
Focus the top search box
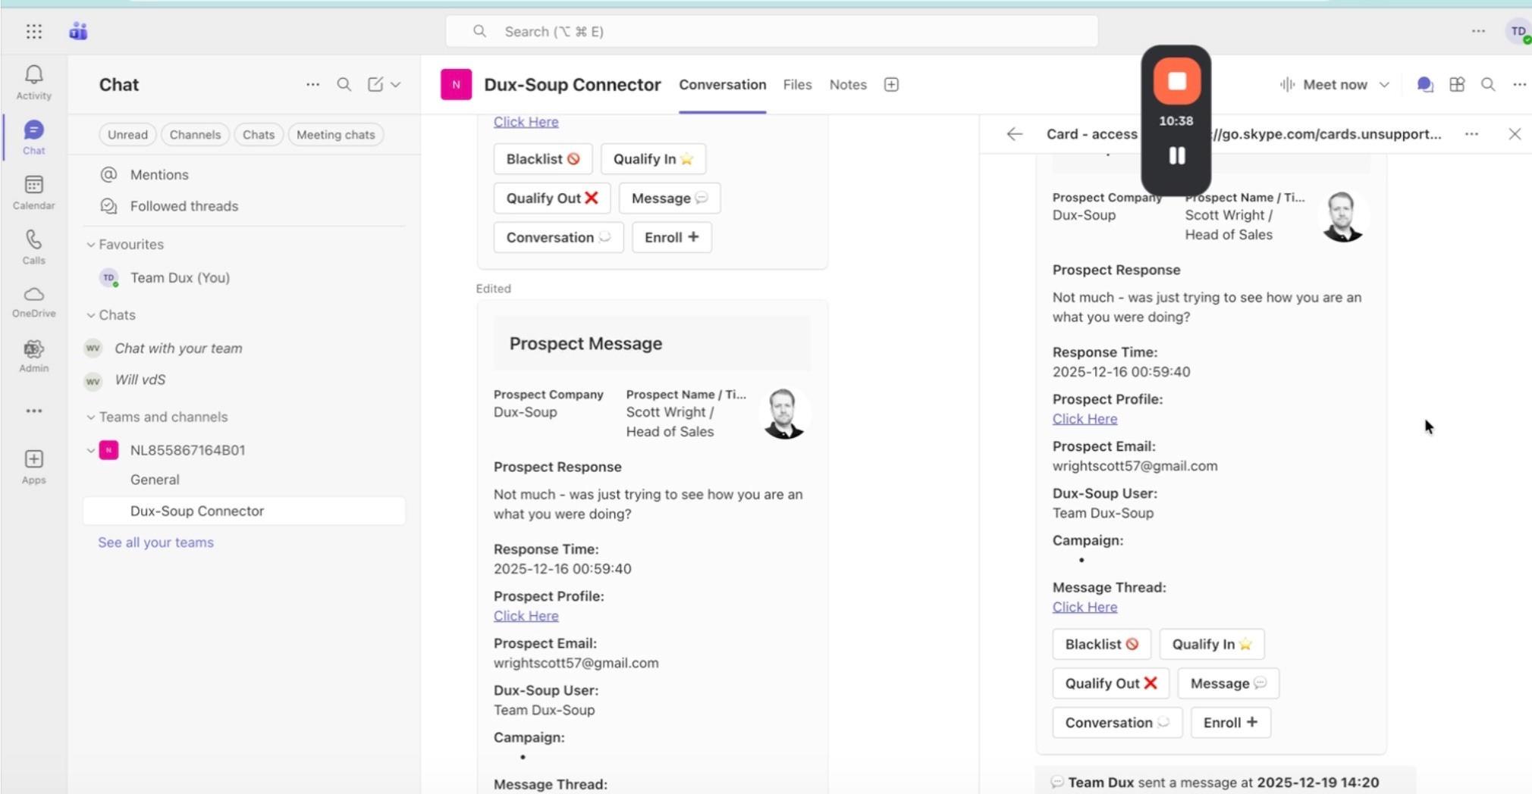[x=771, y=31]
